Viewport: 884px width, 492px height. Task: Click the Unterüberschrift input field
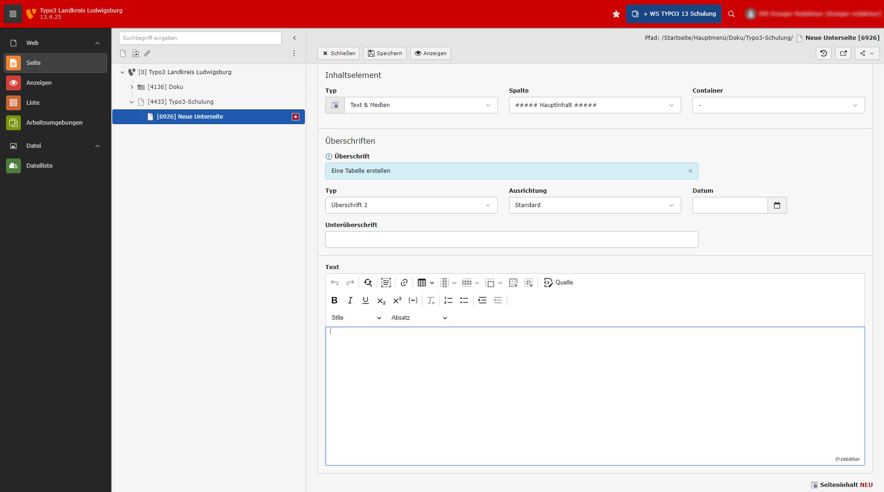(511, 240)
